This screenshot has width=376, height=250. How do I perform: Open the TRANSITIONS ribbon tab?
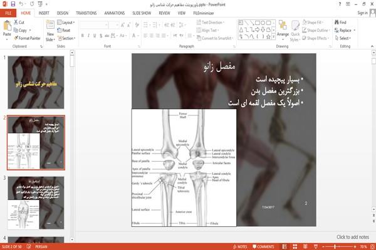(86, 13)
